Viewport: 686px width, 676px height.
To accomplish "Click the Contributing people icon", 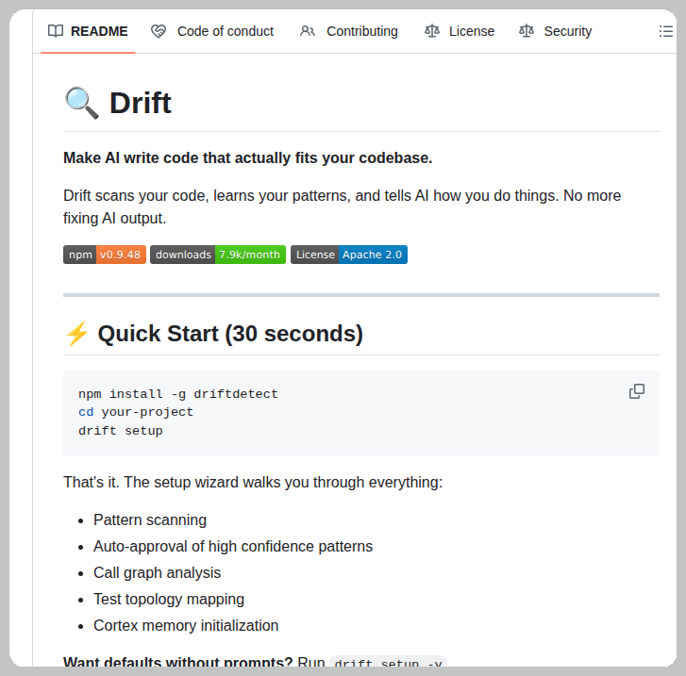I will click(307, 31).
